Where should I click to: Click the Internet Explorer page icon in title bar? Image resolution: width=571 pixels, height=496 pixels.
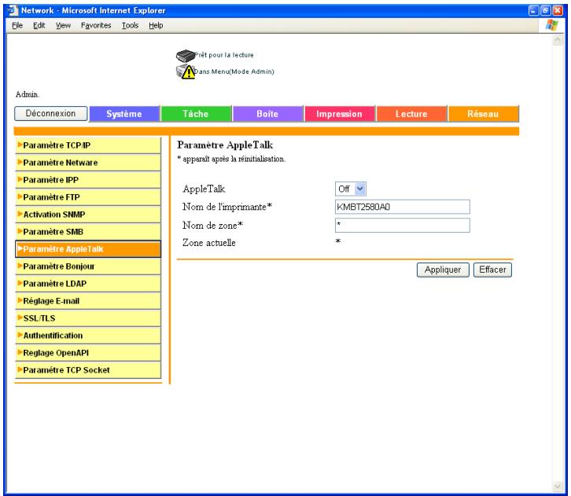click(x=13, y=10)
